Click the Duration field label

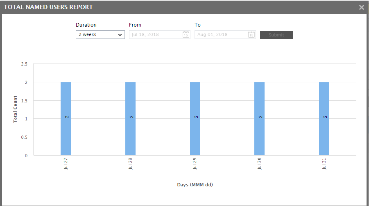tap(86, 25)
